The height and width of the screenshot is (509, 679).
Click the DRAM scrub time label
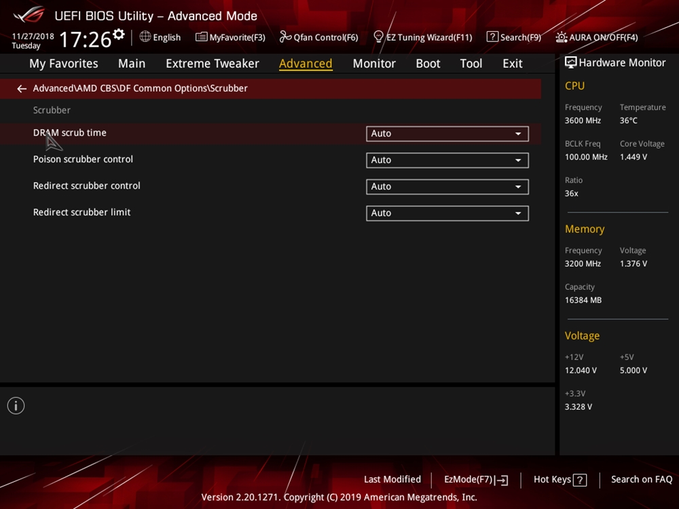pyautogui.click(x=70, y=133)
